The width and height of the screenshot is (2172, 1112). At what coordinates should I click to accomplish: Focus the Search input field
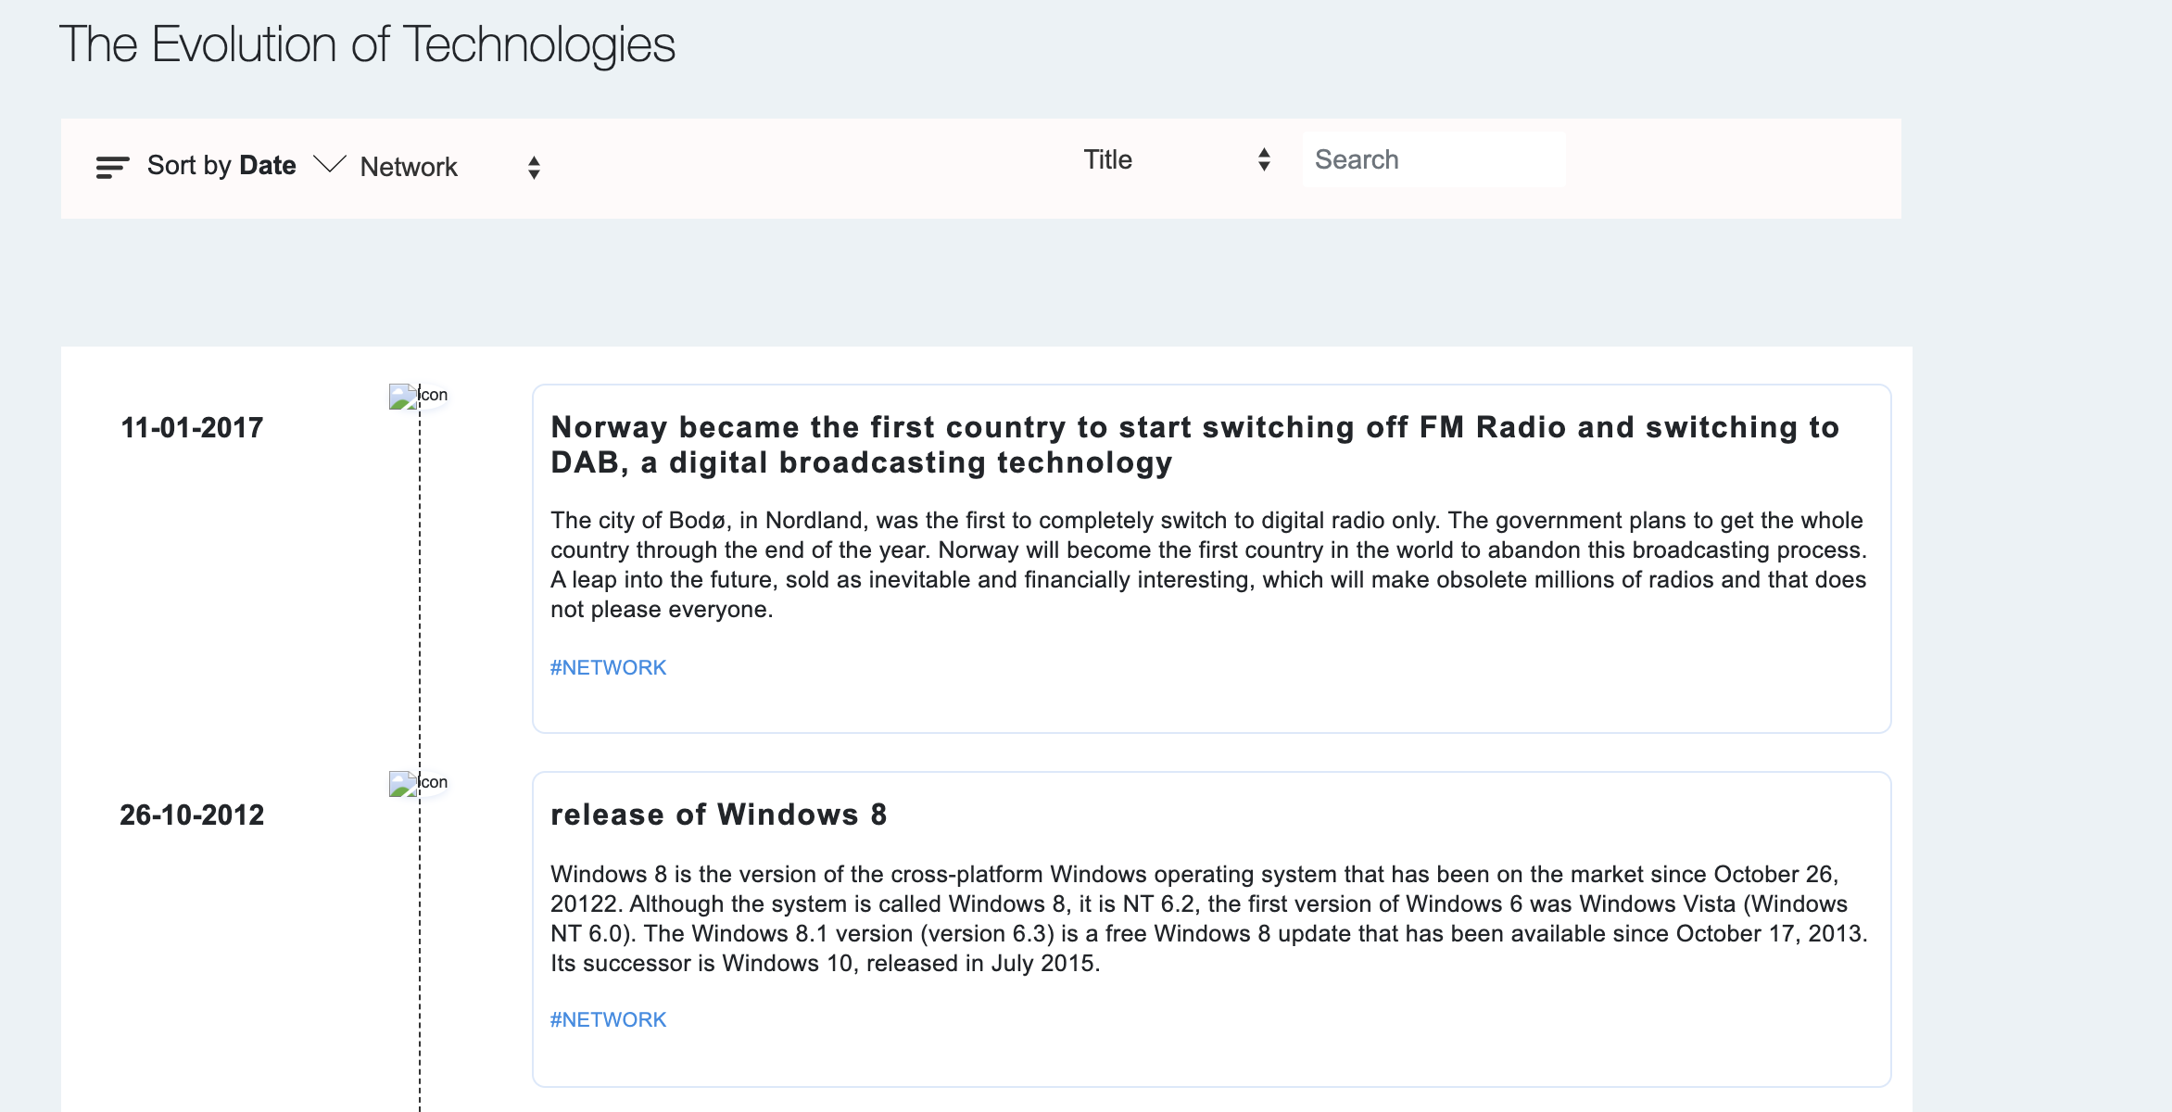pos(1433,159)
